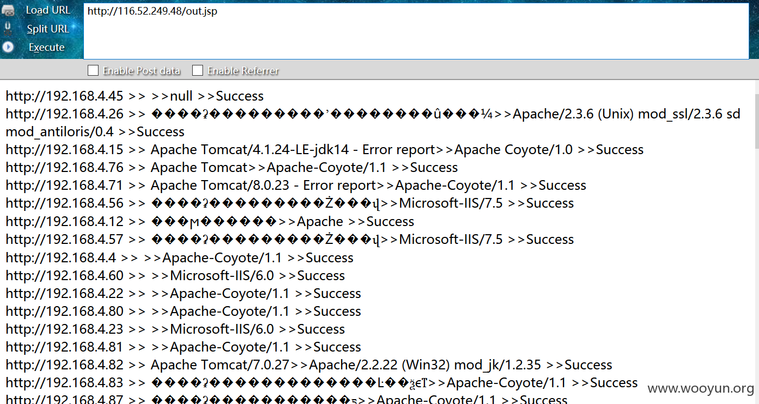Click the 192.168.4.45 null result line

point(135,96)
